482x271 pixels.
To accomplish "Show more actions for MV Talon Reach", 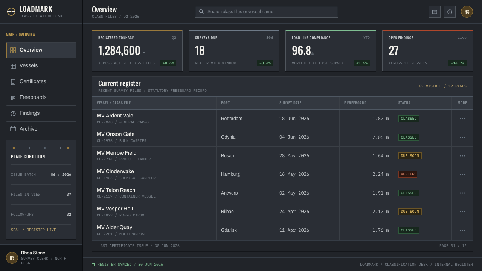I will pos(462,193).
